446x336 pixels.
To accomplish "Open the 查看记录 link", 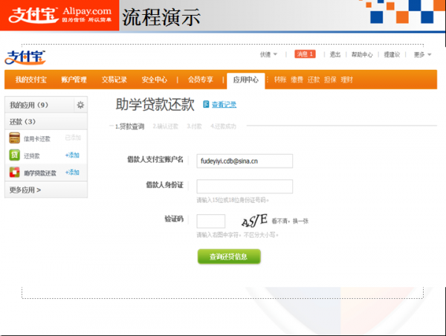I will coord(224,105).
